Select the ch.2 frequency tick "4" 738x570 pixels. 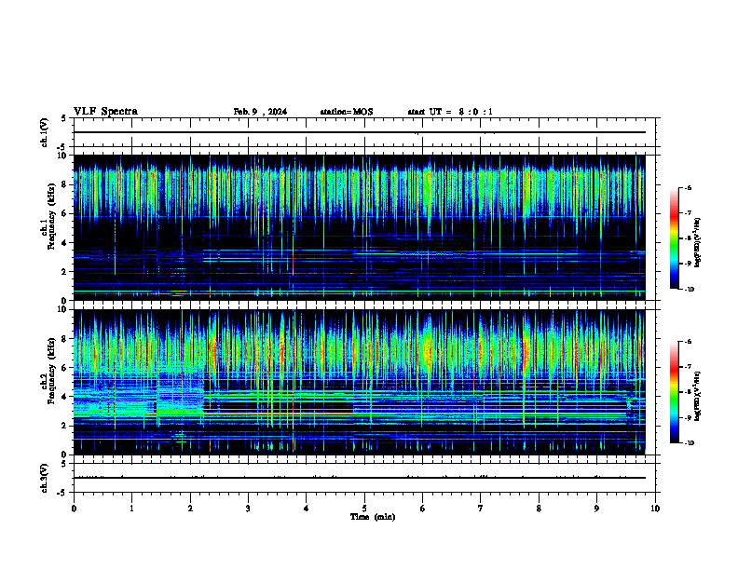(x=65, y=397)
